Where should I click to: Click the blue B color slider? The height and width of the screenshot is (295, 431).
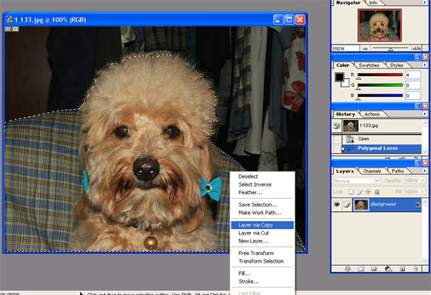pyautogui.click(x=380, y=95)
